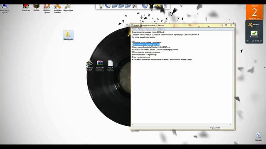Open the Справка menu in Notepad
The image size is (266, 149).
pyautogui.click(x=161, y=29)
